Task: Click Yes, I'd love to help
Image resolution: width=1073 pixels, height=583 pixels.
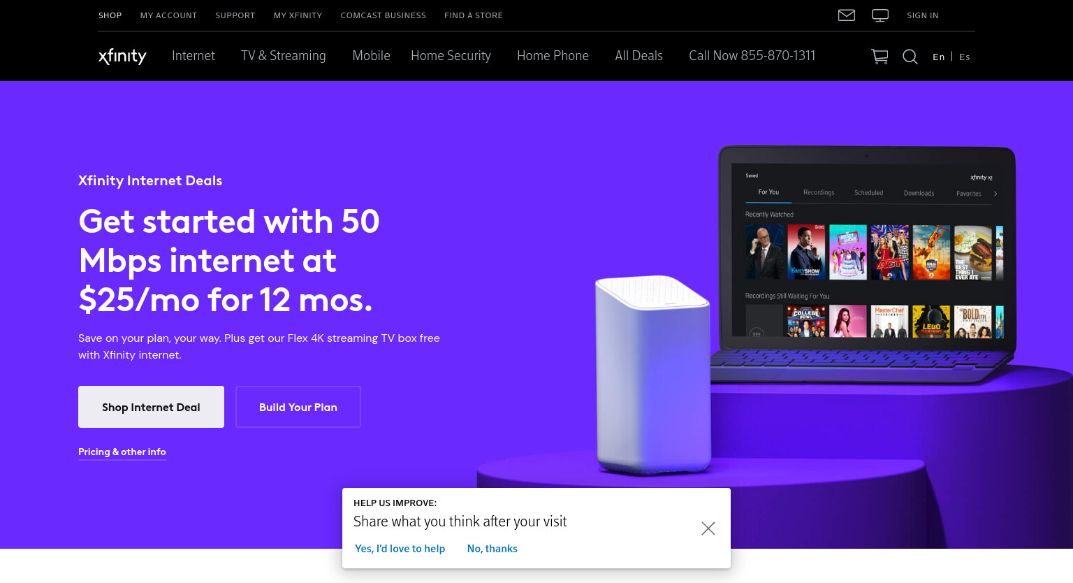Action: tap(400, 549)
